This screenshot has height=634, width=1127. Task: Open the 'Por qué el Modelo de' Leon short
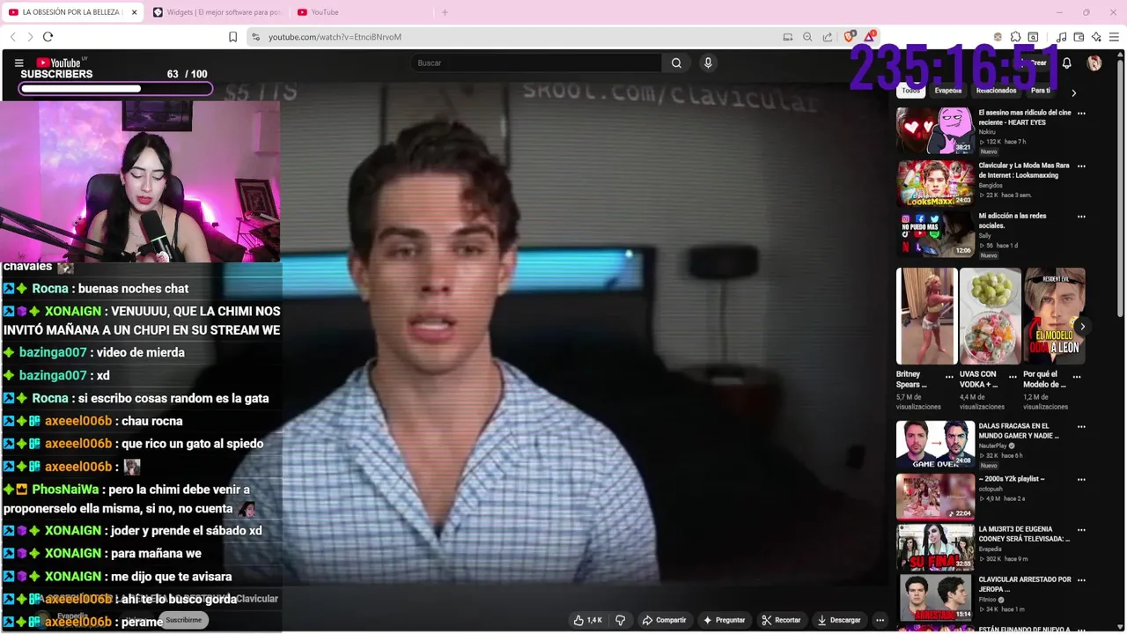pyautogui.click(x=1055, y=316)
